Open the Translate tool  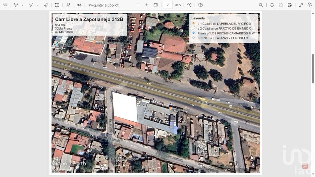pos(79,5)
